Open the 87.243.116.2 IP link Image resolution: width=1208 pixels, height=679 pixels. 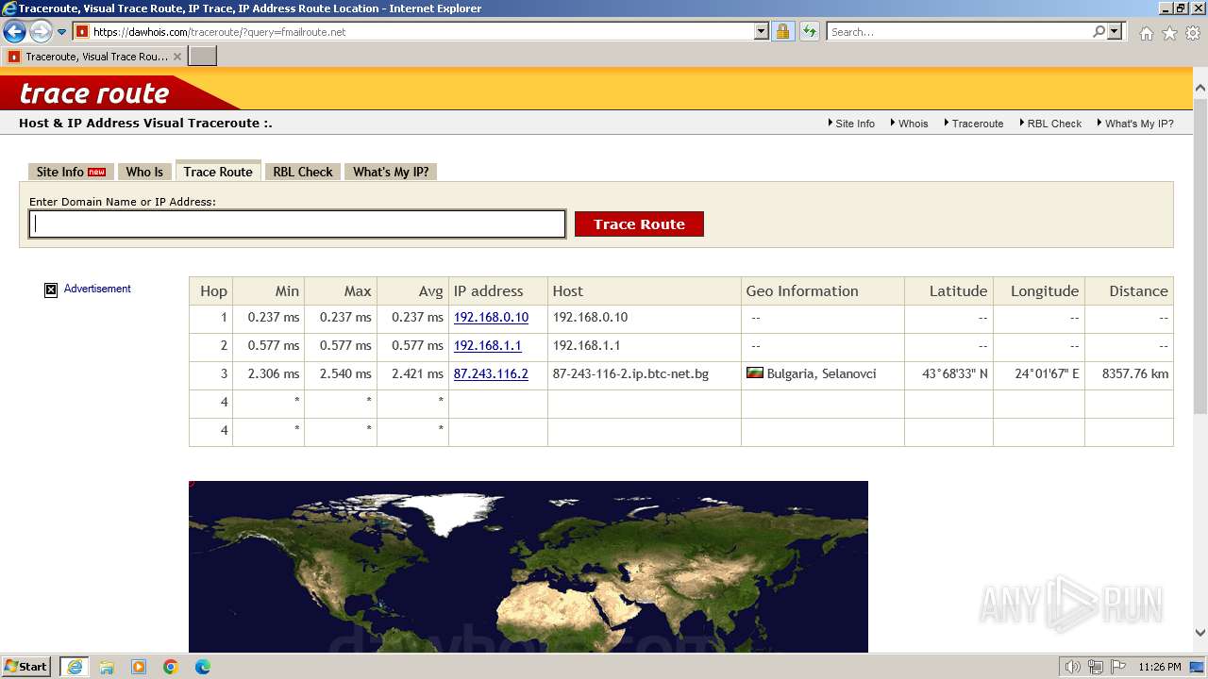[x=491, y=374]
